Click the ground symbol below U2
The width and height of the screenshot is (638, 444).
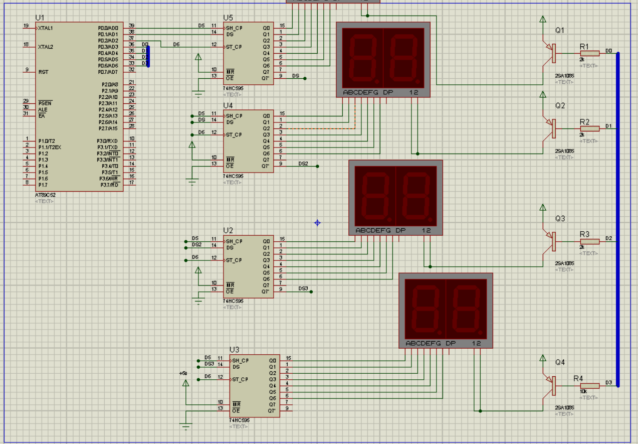[x=198, y=301]
